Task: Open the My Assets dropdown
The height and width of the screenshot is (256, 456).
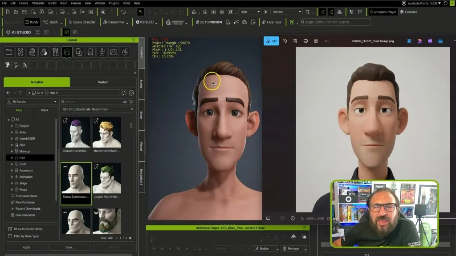Action: click(x=32, y=102)
